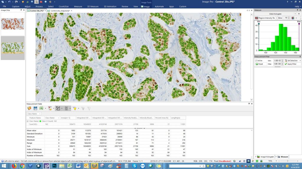Open the Set Selection dropdown arrow

pyautogui.click(x=300, y=60)
